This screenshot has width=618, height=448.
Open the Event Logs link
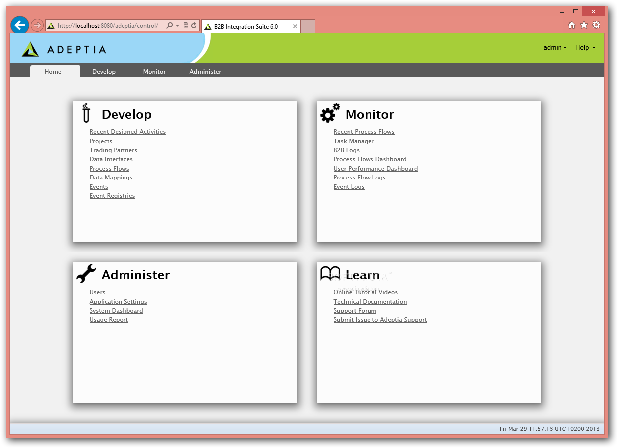[349, 187]
